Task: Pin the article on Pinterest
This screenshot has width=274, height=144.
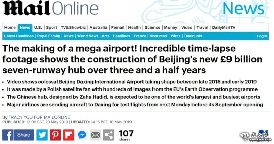Action: (55, 135)
